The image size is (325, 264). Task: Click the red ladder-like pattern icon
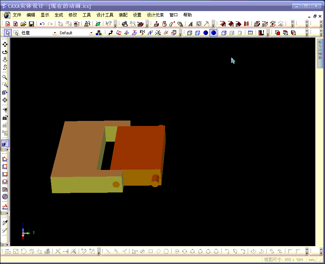tap(246, 24)
